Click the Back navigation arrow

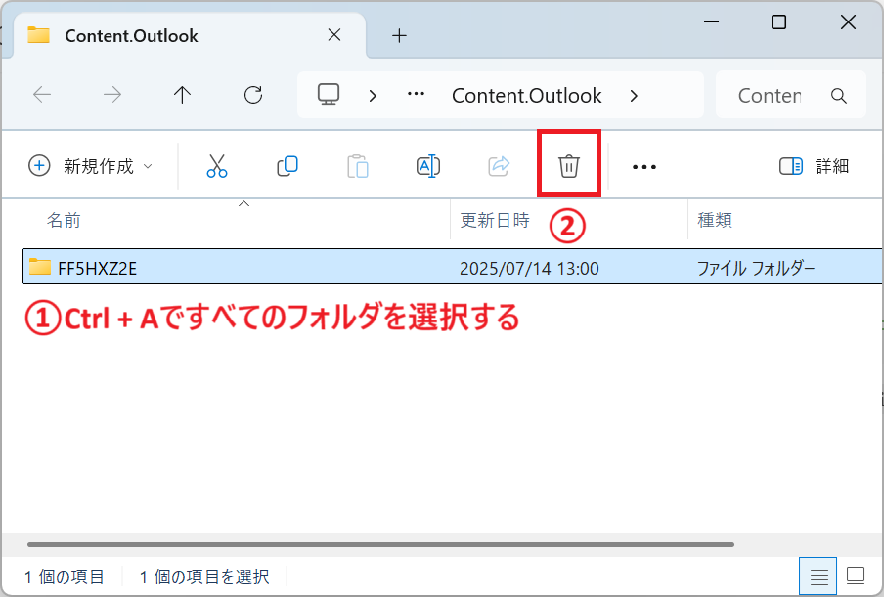42,95
